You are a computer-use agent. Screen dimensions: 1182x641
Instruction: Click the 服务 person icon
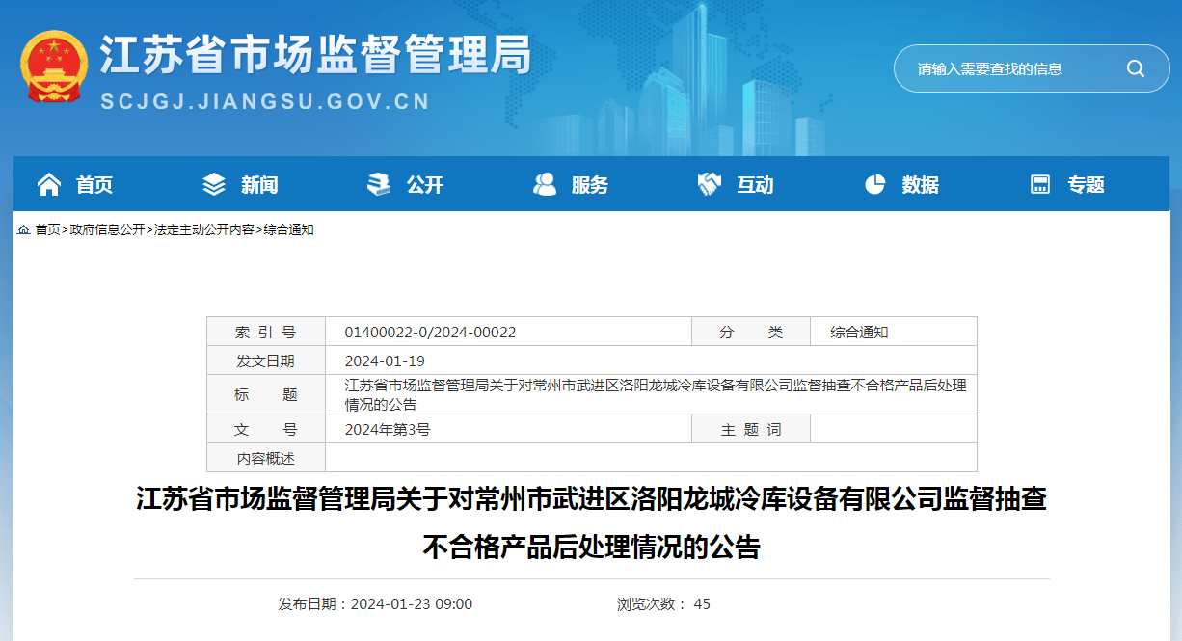tap(545, 184)
